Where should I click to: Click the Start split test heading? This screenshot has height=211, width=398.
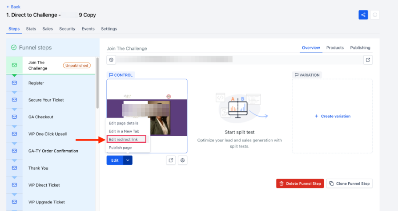(239, 132)
